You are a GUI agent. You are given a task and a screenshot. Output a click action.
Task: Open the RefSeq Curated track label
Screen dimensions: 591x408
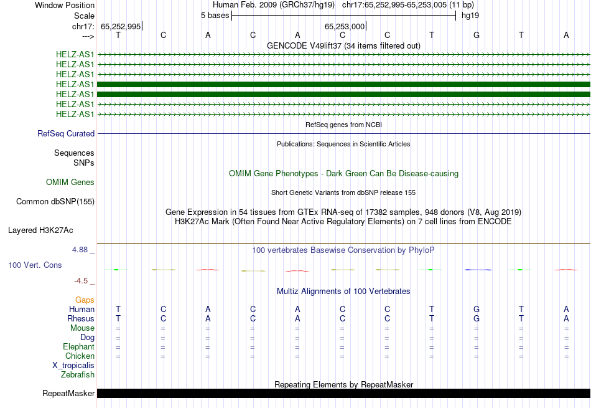click(x=66, y=133)
